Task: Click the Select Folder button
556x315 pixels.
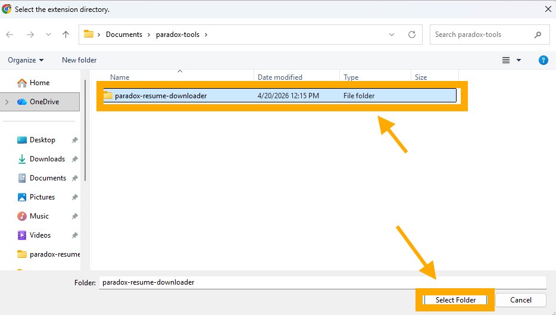Action: (x=455, y=300)
